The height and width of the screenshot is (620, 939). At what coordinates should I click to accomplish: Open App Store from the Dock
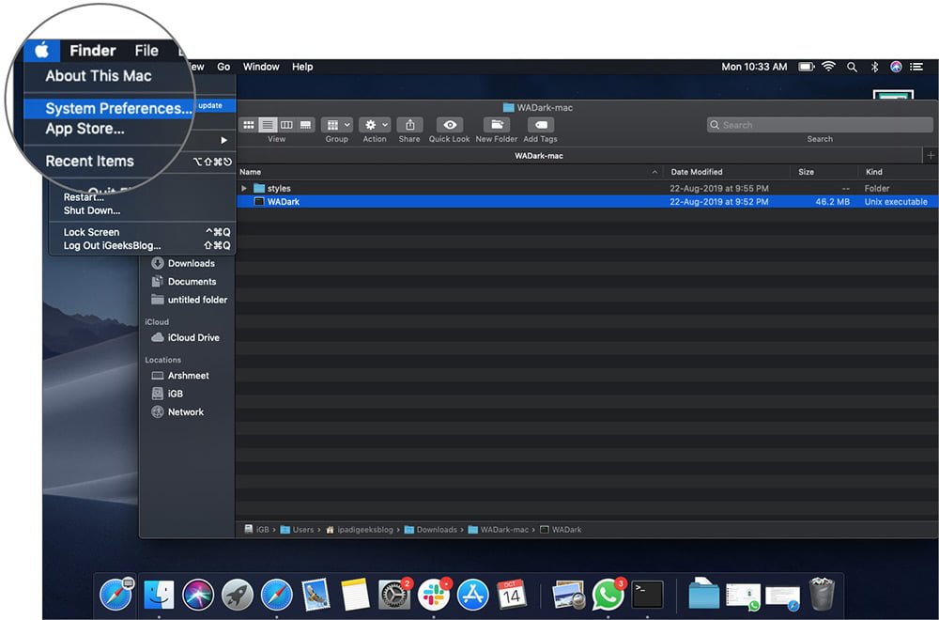pos(472,596)
